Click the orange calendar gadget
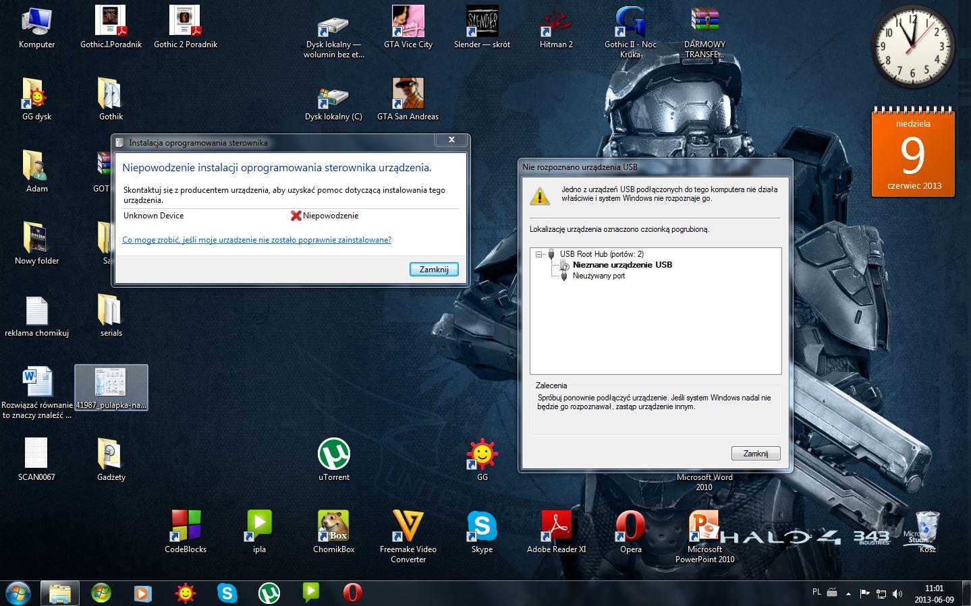 [913, 152]
